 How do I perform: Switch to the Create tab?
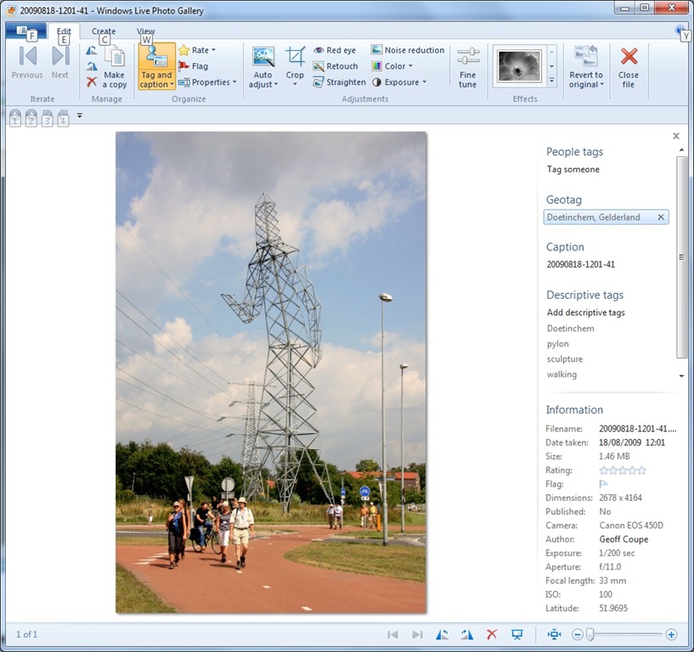(x=104, y=31)
